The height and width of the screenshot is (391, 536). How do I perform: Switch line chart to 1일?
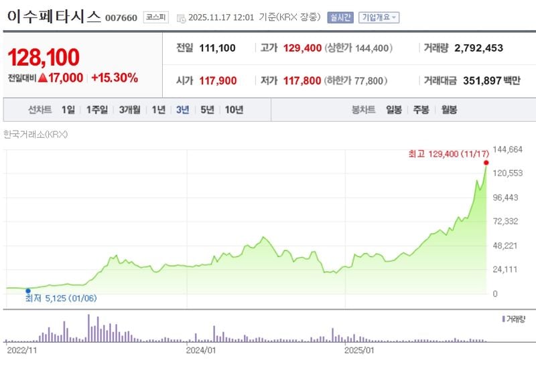68,110
